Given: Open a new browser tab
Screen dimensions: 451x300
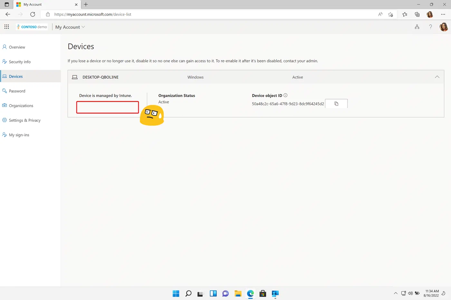Looking at the screenshot, I should coord(86,5).
